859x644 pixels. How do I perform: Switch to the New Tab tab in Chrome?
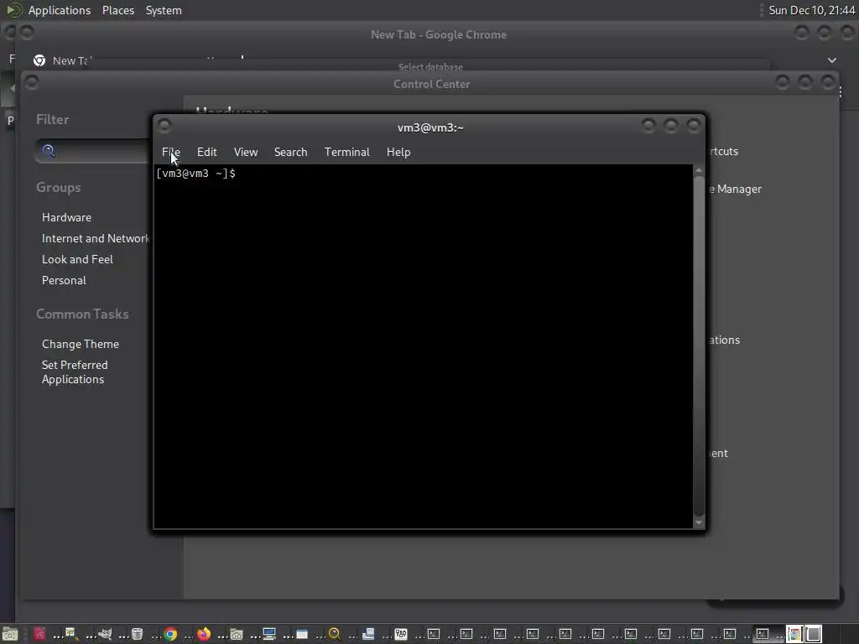63,60
